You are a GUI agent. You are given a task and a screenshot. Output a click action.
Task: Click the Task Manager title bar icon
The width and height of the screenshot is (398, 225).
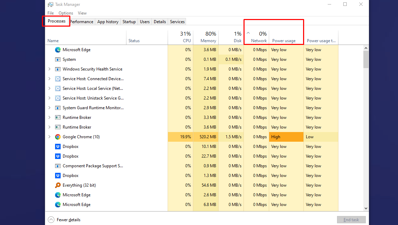point(52,4)
